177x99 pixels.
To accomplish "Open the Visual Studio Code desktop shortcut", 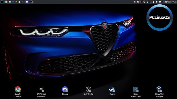I will click(136, 92).
